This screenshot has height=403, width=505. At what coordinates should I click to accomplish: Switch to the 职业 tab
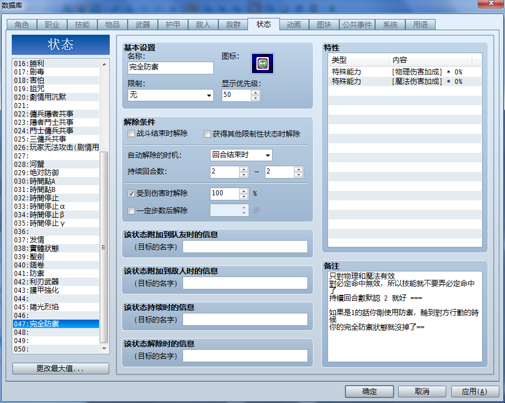(x=52, y=25)
